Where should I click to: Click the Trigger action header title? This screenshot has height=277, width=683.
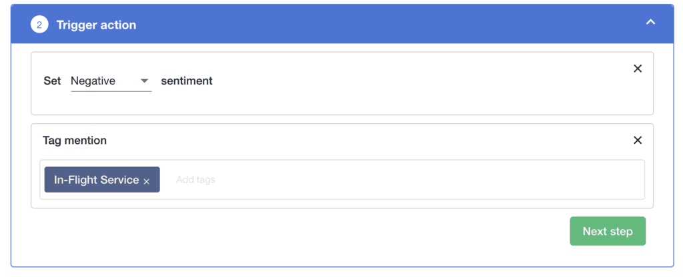96,25
